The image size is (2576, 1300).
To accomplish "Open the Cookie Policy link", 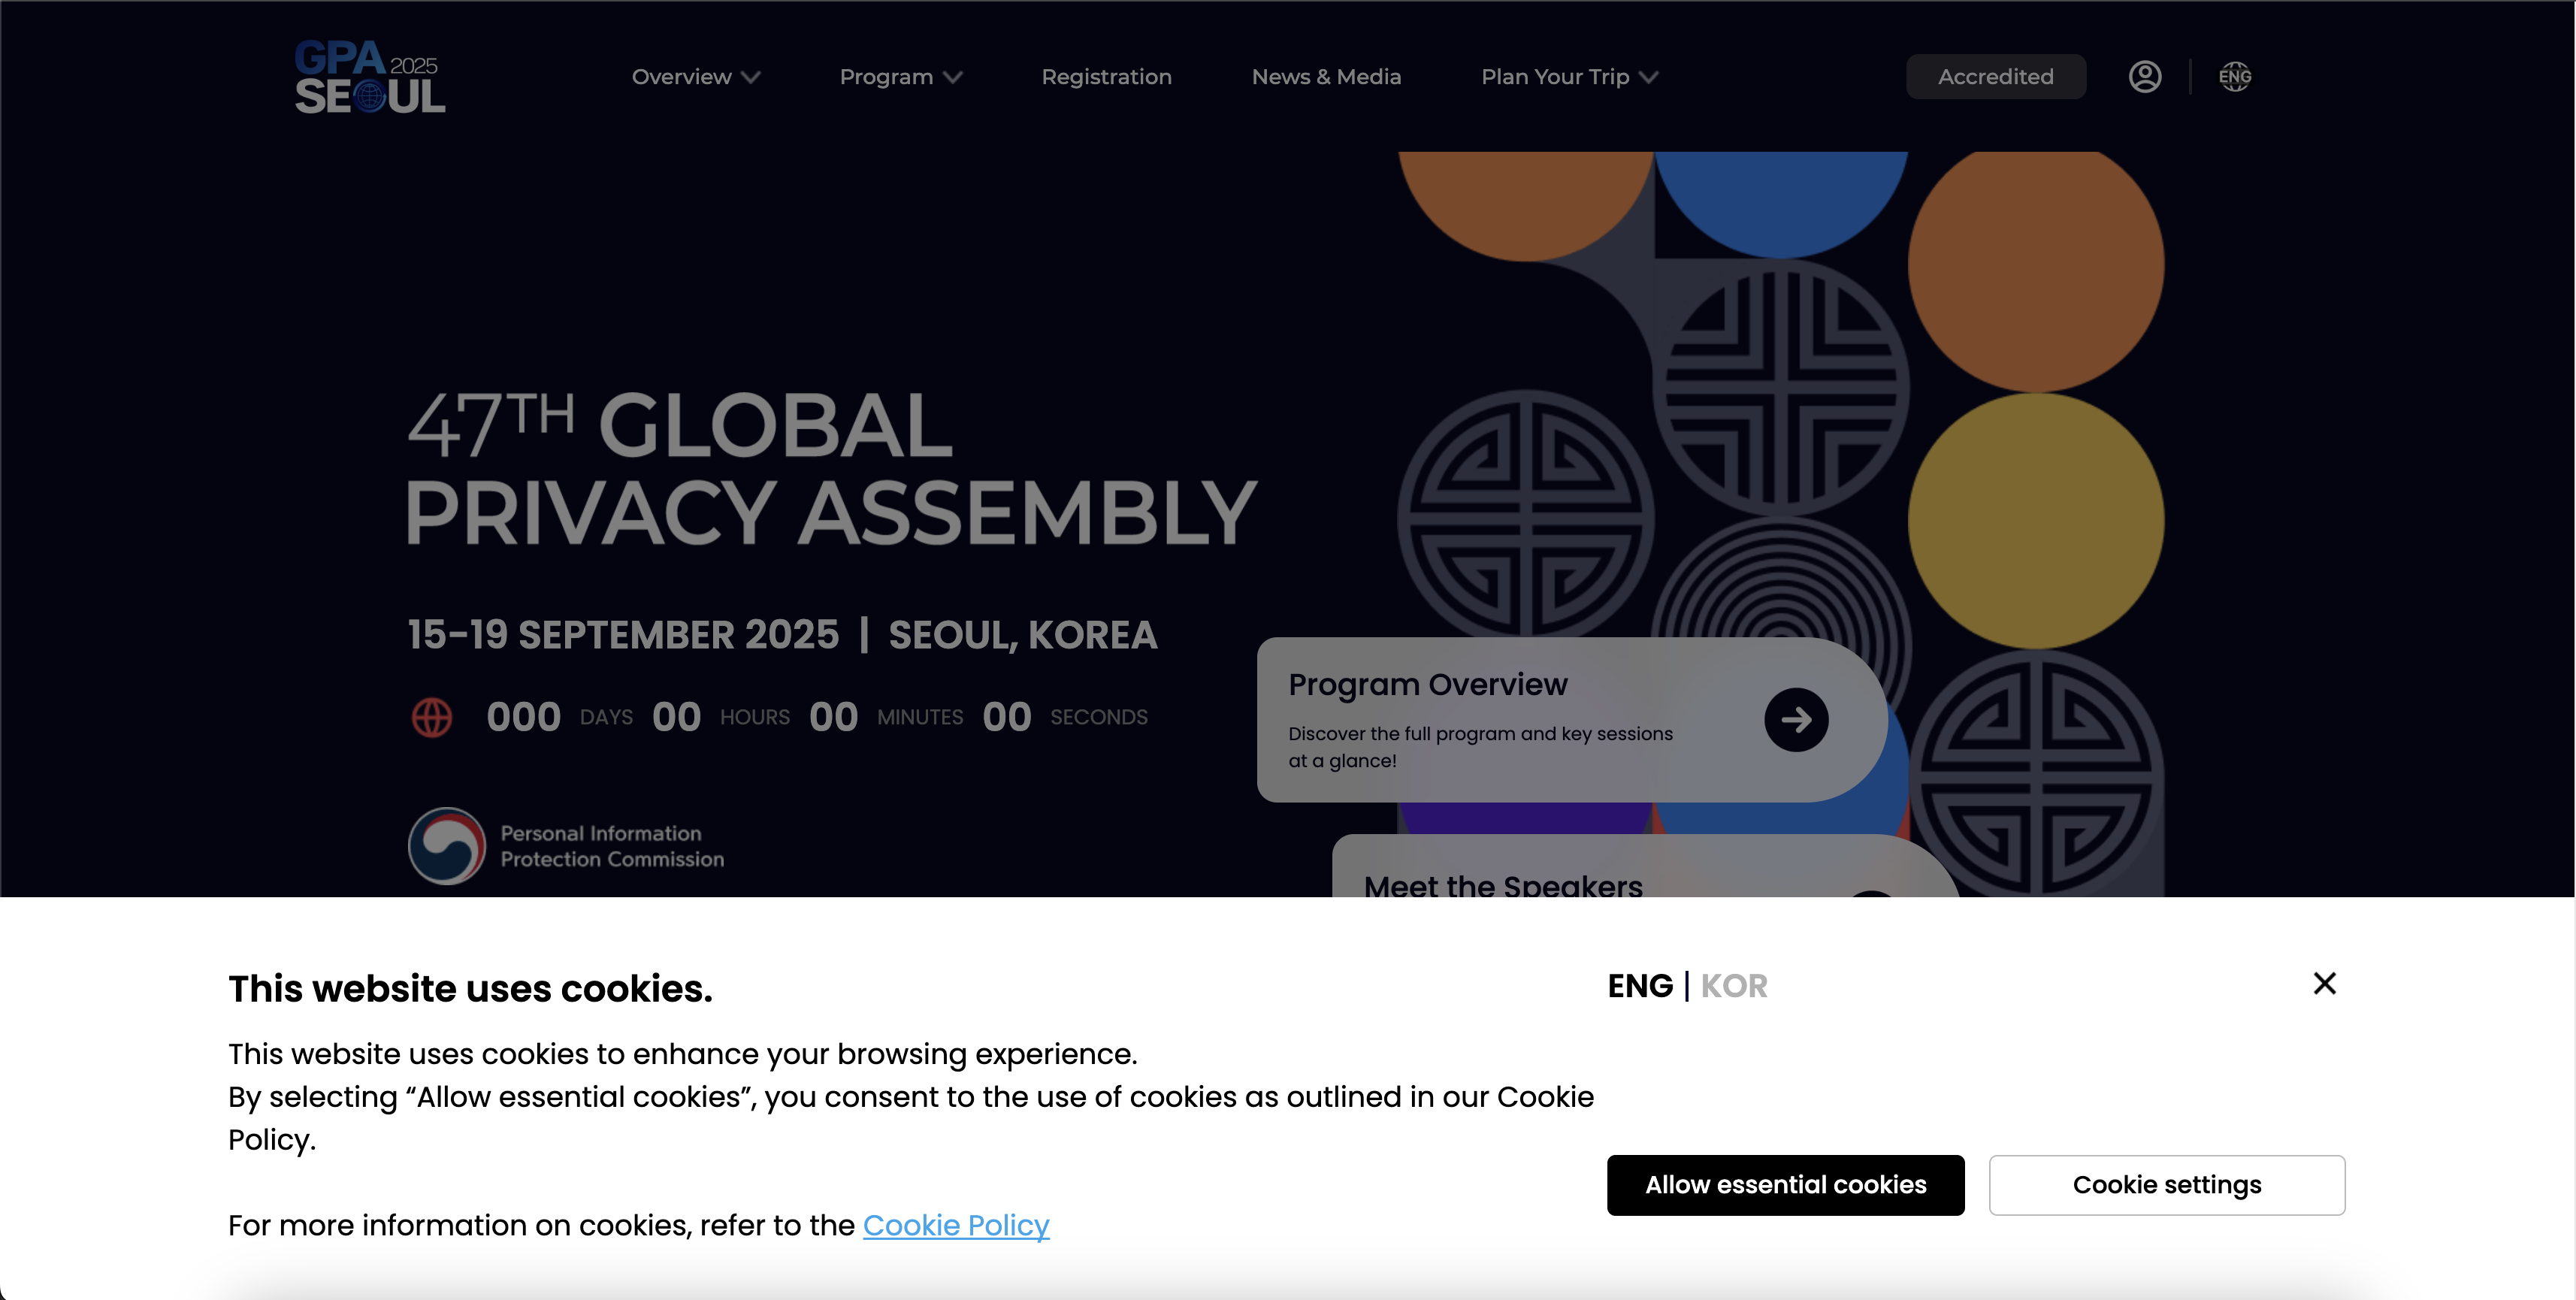I will [956, 1225].
